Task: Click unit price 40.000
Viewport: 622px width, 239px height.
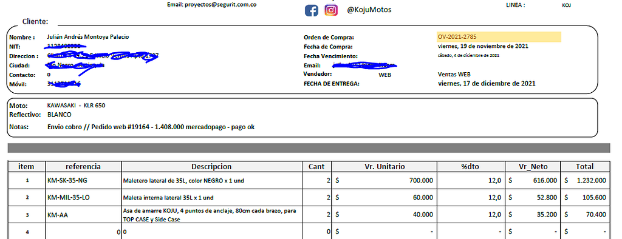Action: [x=423, y=214]
